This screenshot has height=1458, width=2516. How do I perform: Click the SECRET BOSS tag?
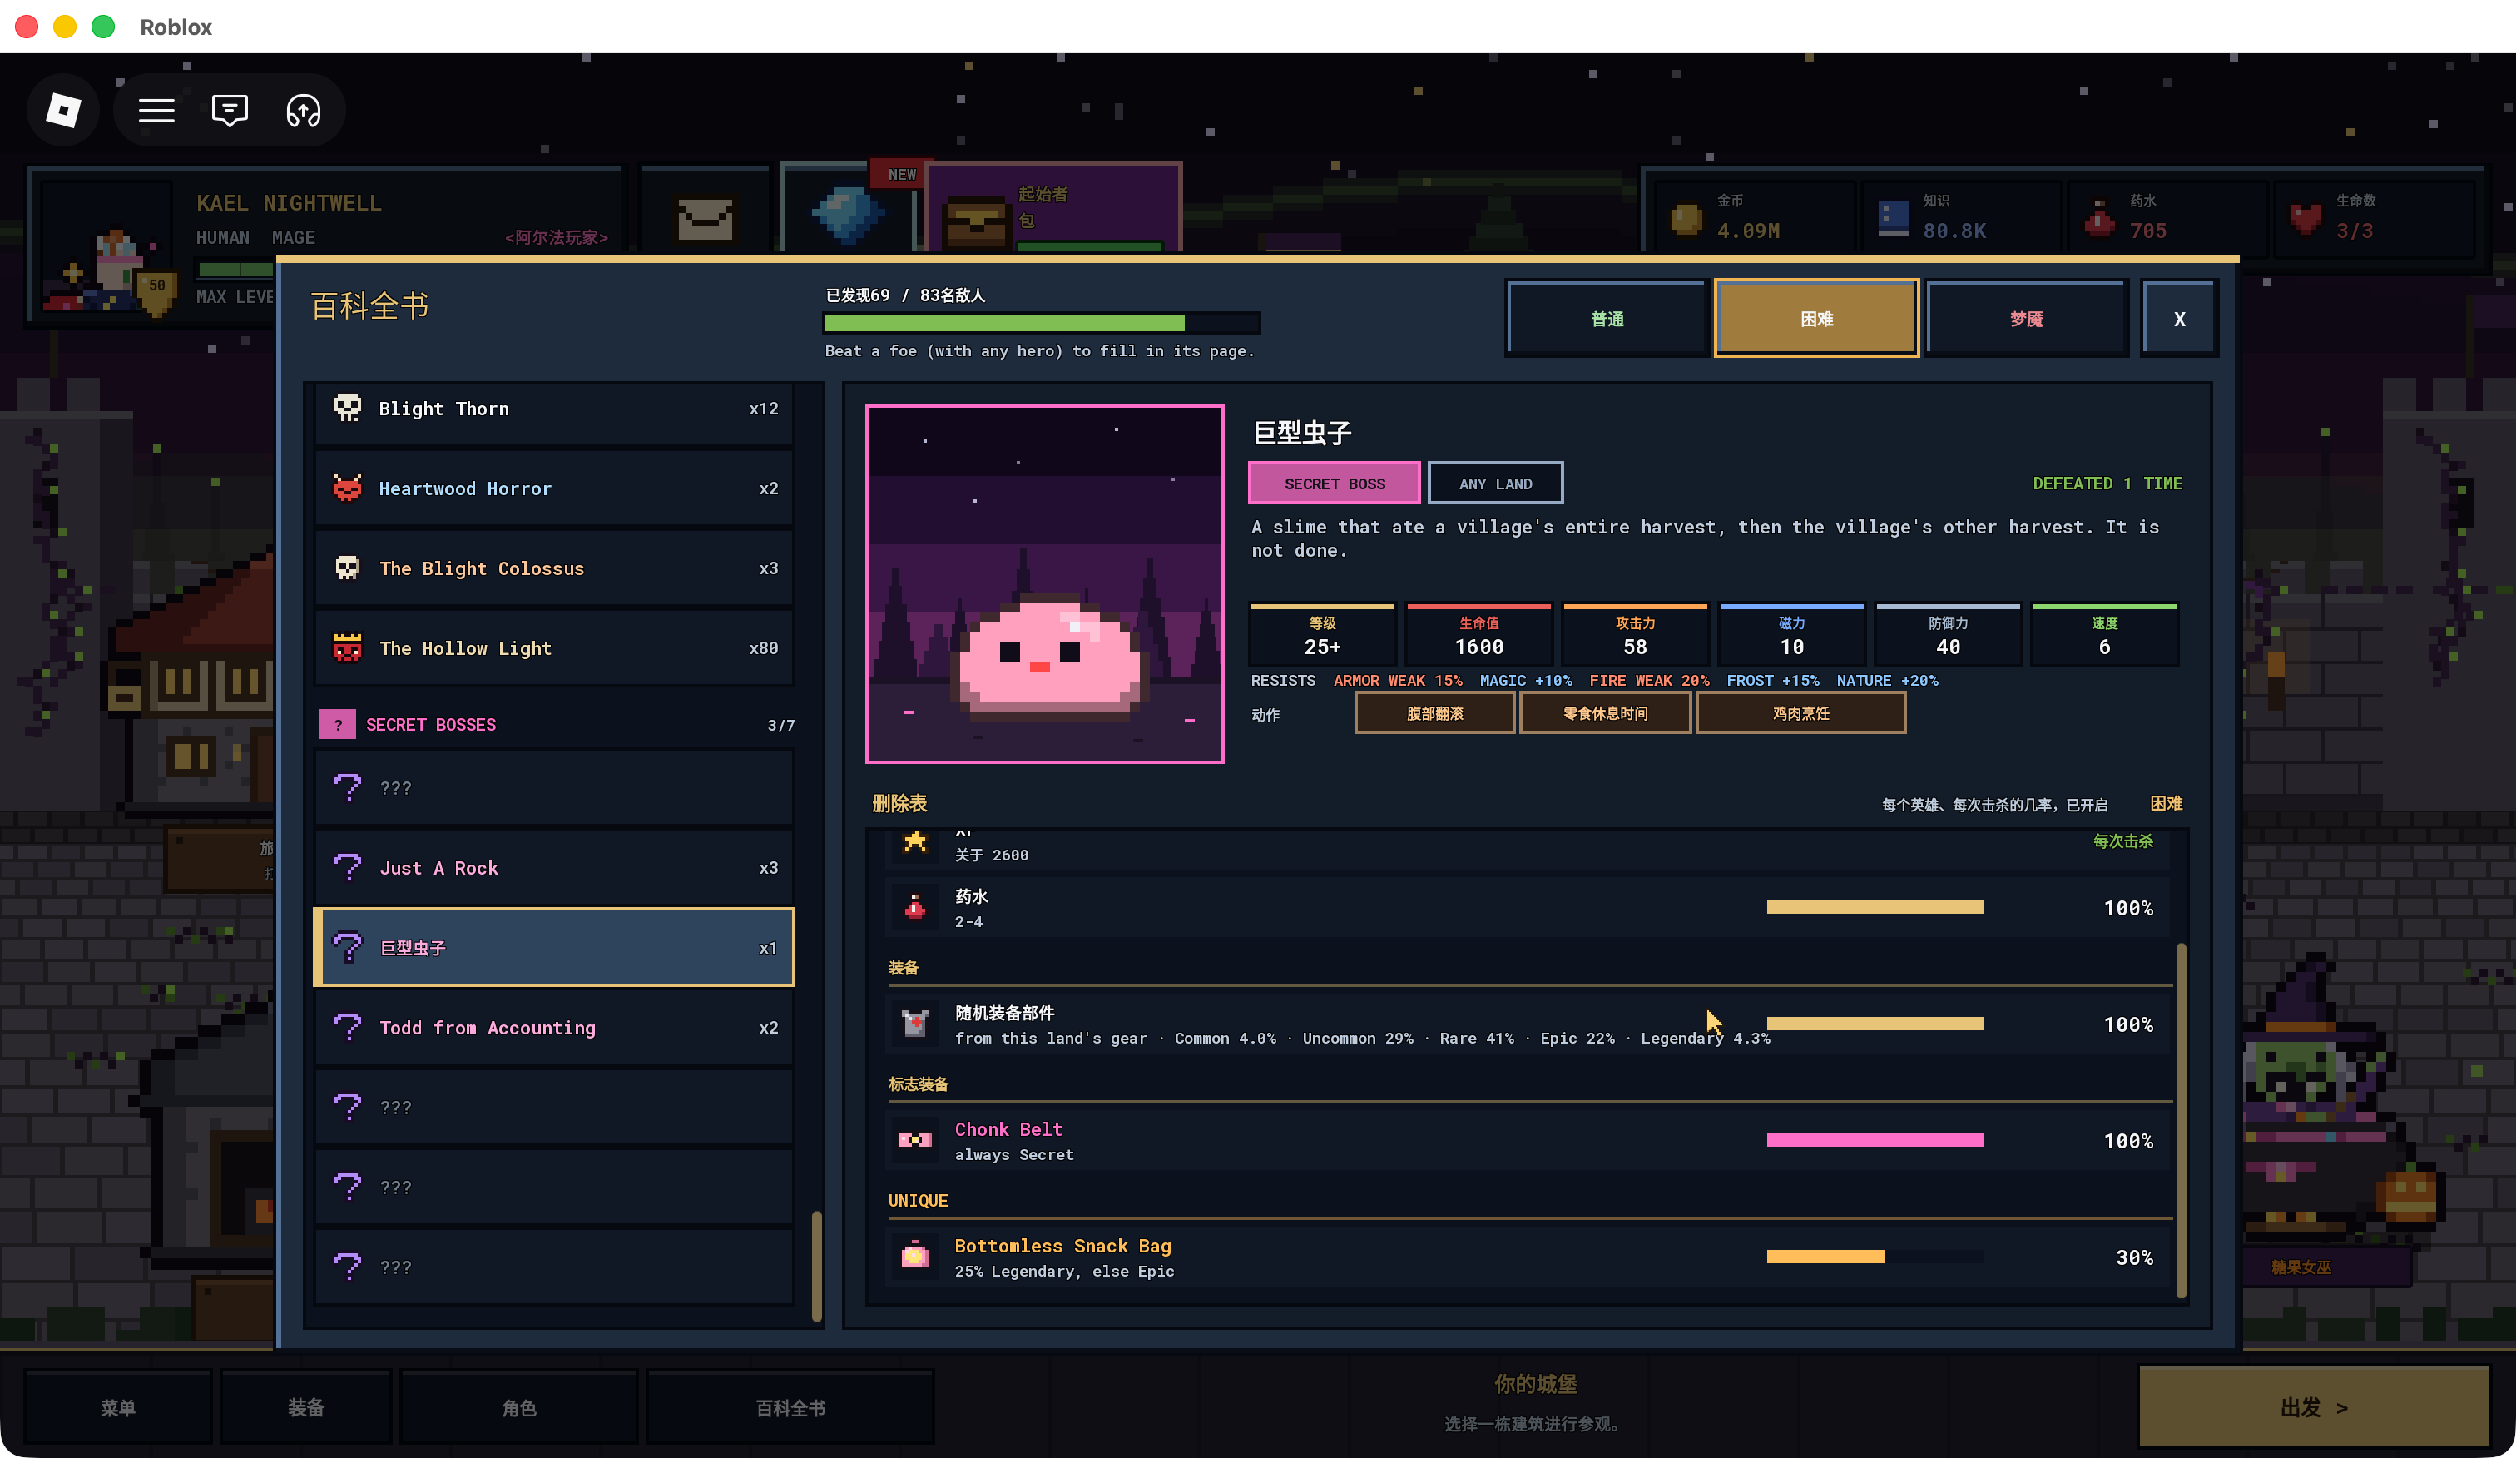coord(1334,484)
